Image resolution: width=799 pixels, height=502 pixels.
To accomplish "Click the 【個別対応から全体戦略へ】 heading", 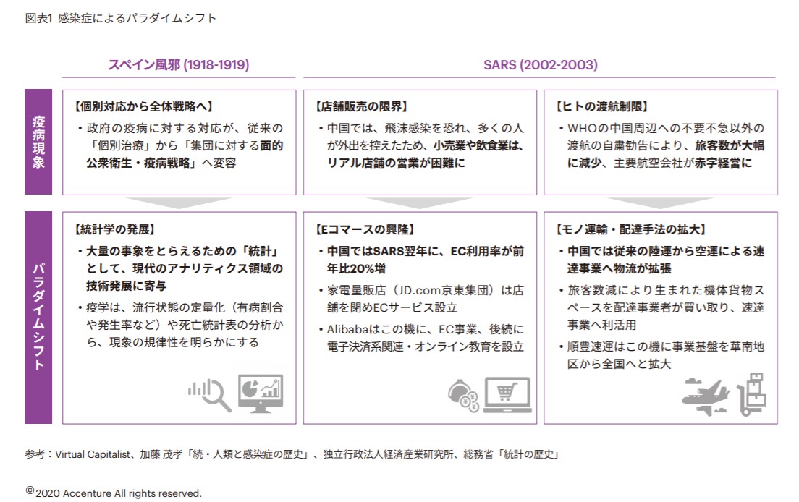I will 143,106.
